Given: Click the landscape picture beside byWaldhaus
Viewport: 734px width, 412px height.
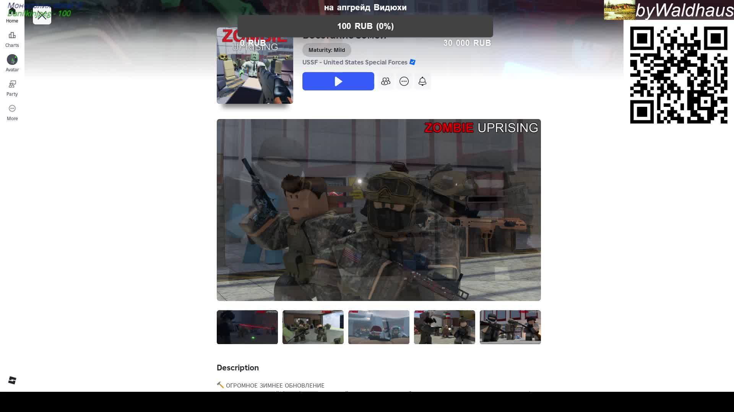Looking at the screenshot, I should click(x=620, y=10).
